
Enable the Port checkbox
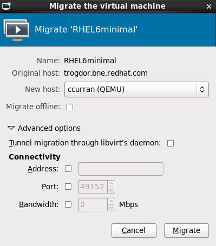pos(68,187)
